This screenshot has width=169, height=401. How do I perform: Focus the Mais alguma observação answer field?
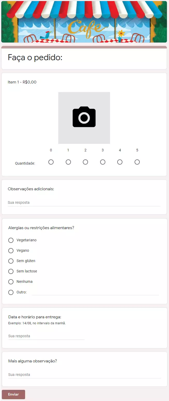point(85,375)
